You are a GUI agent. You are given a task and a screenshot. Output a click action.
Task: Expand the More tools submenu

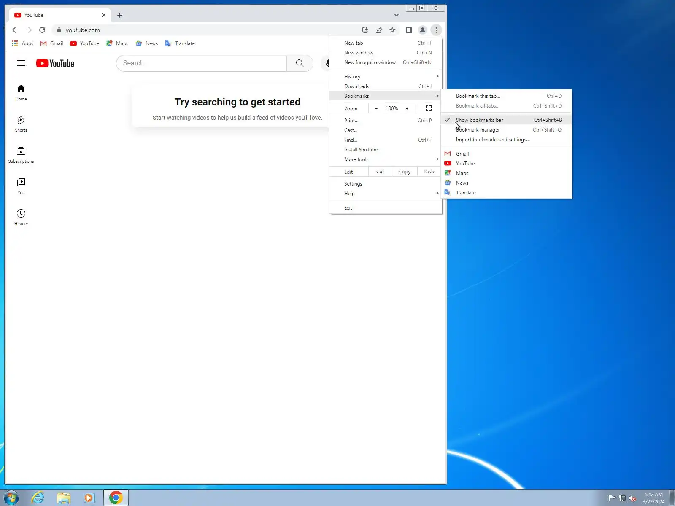tap(386, 159)
